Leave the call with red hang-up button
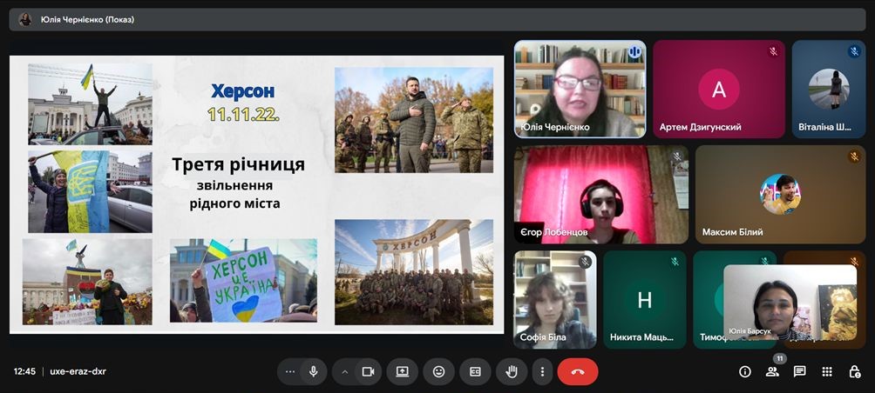 point(577,371)
